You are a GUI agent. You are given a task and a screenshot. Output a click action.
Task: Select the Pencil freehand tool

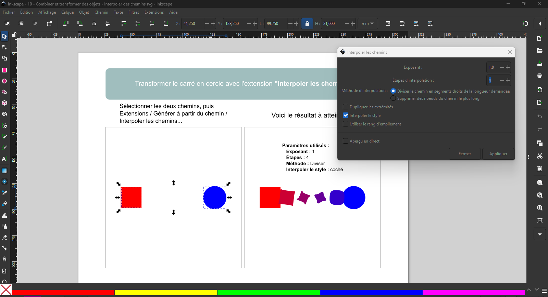point(4,137)
